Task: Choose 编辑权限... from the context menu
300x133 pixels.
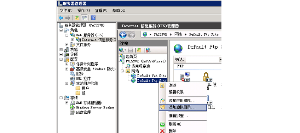Action: tap(179, 92)
